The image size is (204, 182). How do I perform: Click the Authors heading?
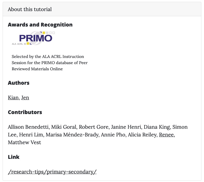point(19,83)
